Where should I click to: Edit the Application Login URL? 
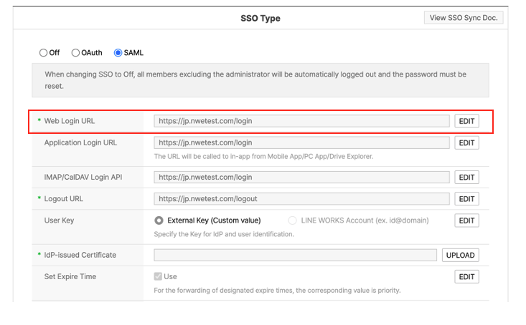[x=466, y=142]
